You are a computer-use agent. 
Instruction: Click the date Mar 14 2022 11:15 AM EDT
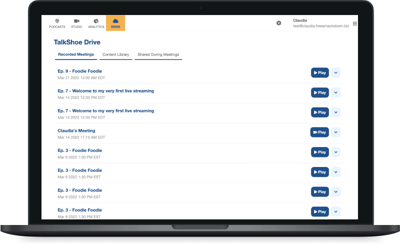coord(81,137)
